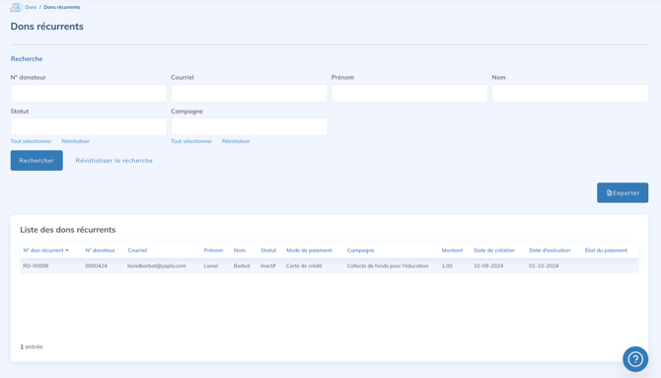Open the Campagne selection dropdown
Image resolution: width=661 pixels, height=378 pixels.
pos(250,127)
